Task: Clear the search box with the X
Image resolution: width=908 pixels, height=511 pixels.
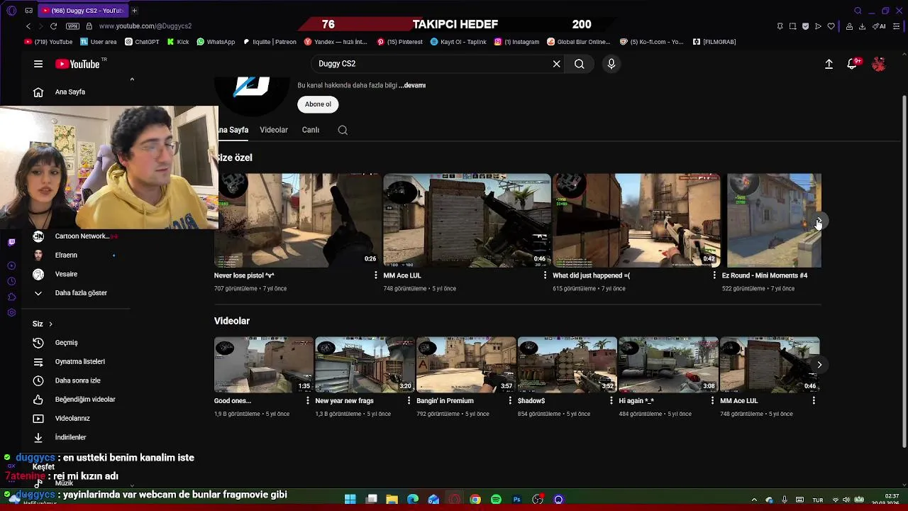Action: tap(557, 64)
